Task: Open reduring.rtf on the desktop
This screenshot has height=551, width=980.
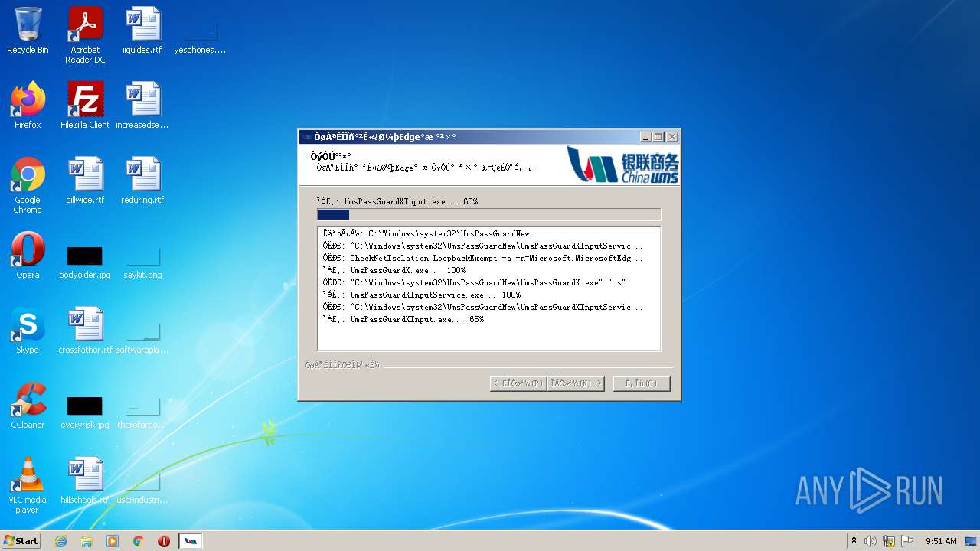Action: coord(142,181)
